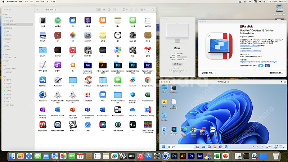Switch Finder to column view
This screenshot has height=162, width=288.
tap(109, 10)
